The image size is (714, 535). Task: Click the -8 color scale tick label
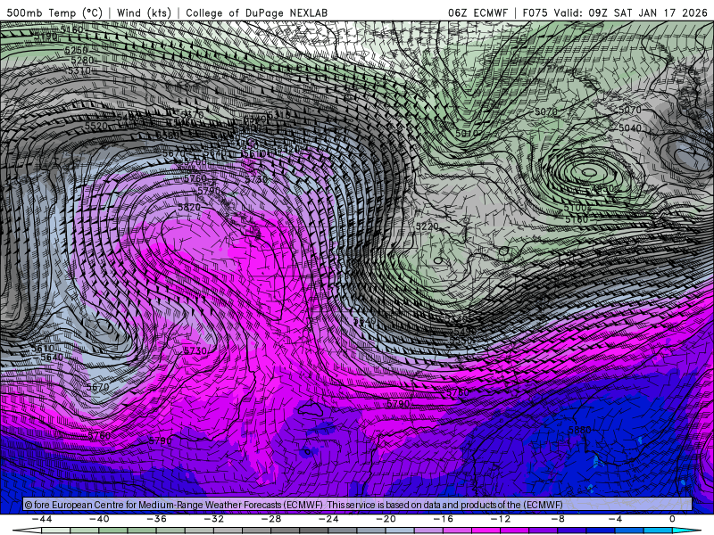557,519
